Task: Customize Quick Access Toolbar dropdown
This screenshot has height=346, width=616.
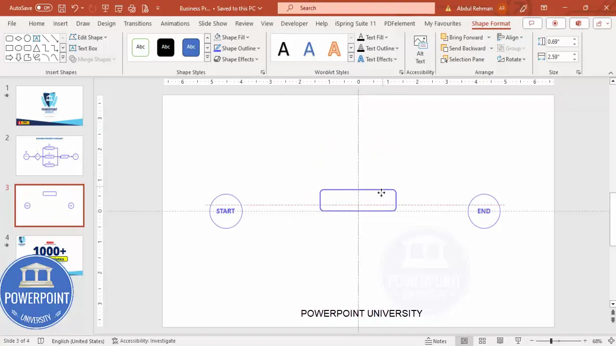Action: [158, 8]
